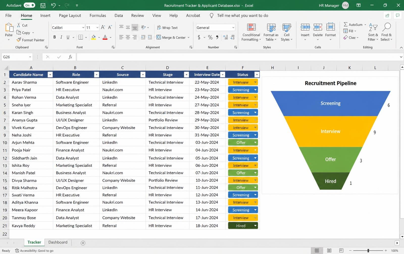Switch to the Data ribbon tab

(119, 15)
